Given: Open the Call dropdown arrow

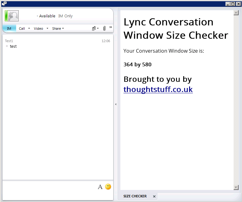Looking at the screenshot, I should coord(29,29).
